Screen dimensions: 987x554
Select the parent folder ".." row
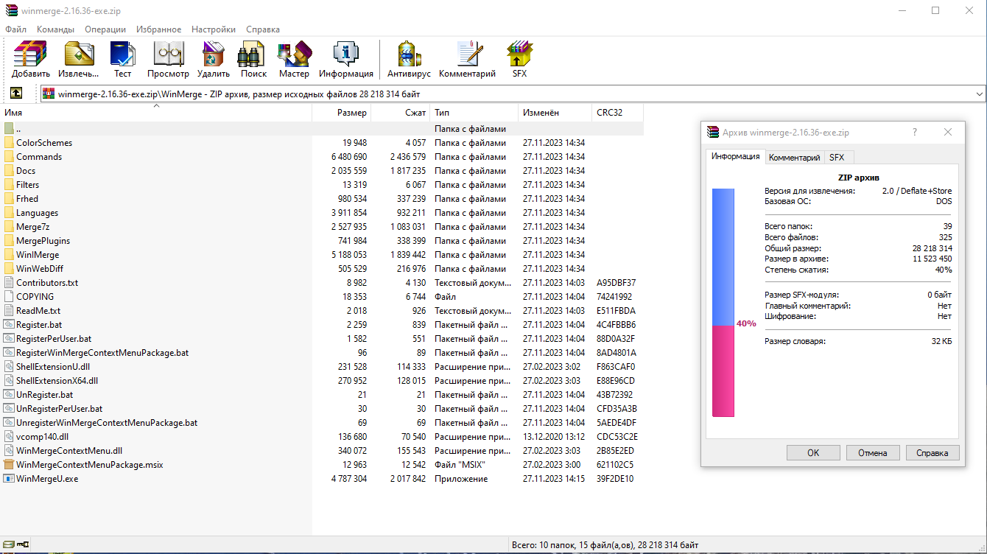pyautogui.click(x=322, y=129)
